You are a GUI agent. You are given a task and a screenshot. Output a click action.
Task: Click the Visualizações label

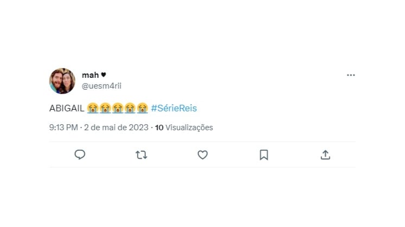tap(189, 128)
